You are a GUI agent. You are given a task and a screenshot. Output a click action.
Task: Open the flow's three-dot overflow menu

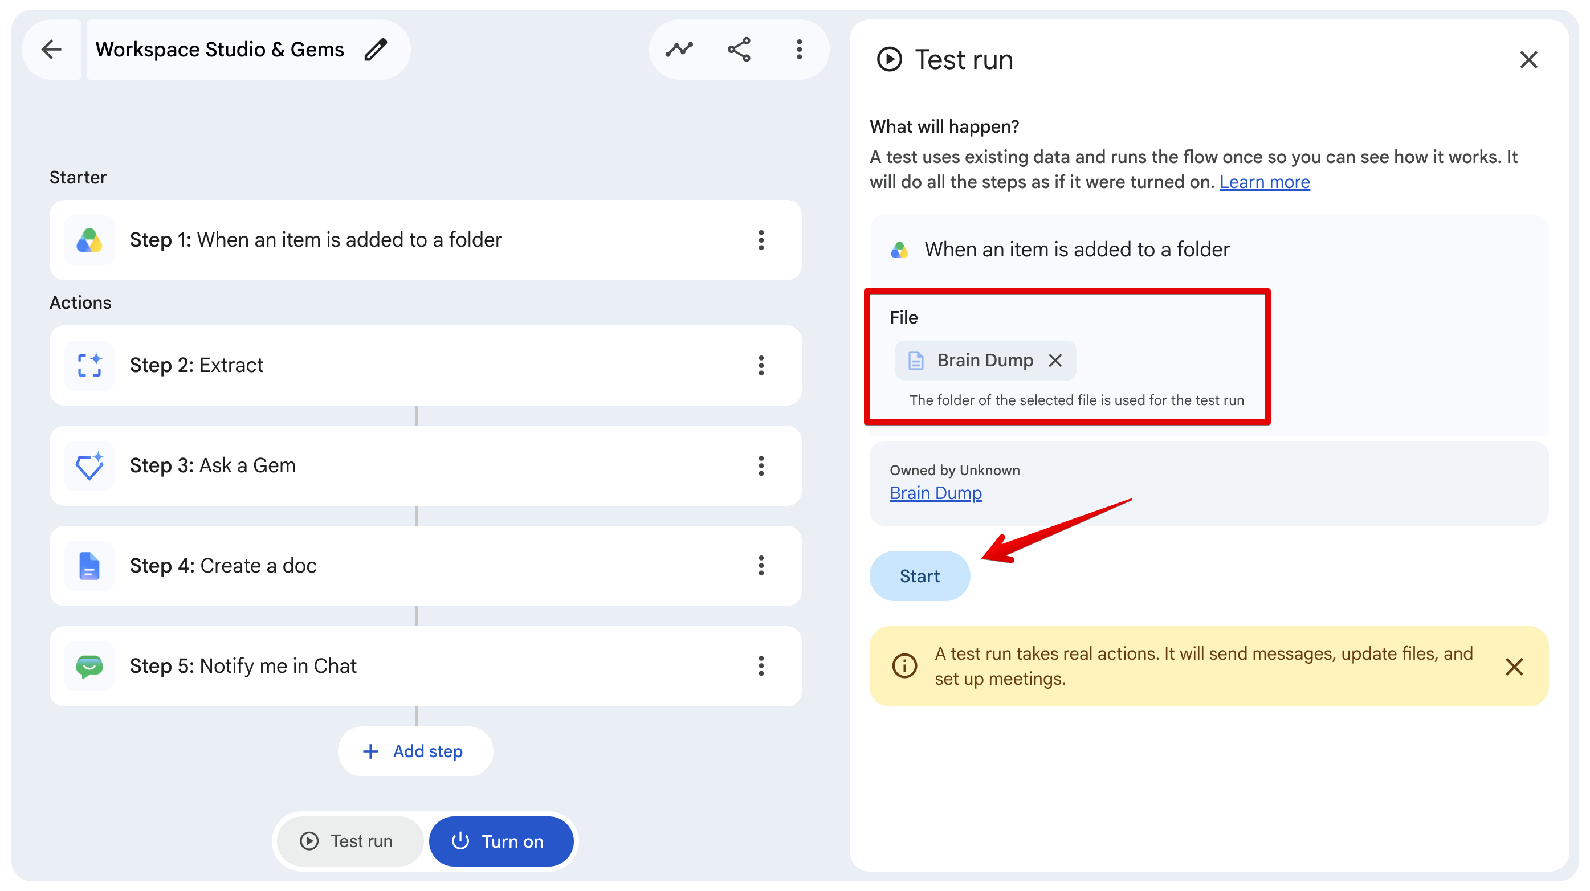(x=800, y=50)
